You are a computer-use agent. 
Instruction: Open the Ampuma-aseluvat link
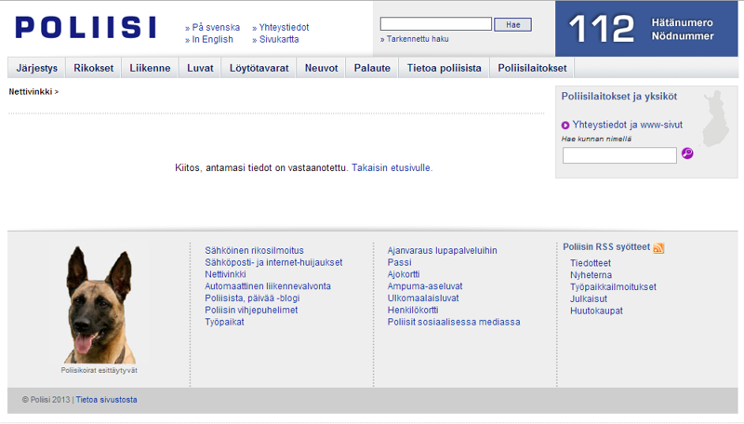(425, 286)
